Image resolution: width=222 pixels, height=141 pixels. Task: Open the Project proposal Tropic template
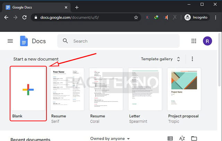click(x=184, y=89)
